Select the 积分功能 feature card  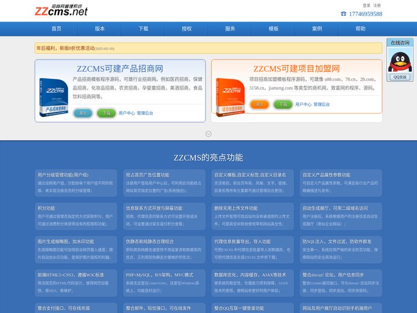(76, 216)
